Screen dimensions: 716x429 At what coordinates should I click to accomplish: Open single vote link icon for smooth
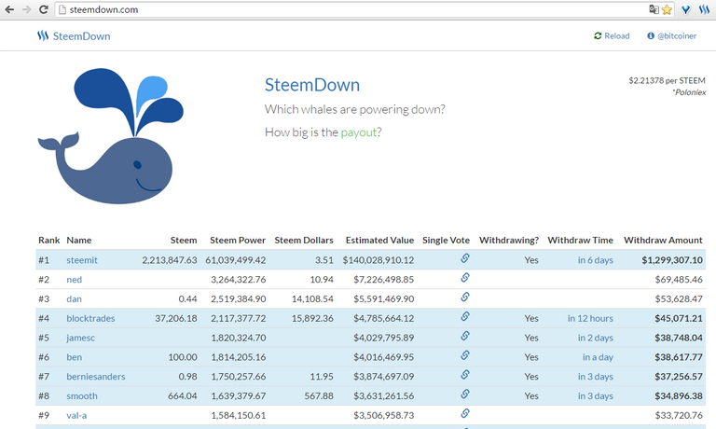click(x=465, y=394)
